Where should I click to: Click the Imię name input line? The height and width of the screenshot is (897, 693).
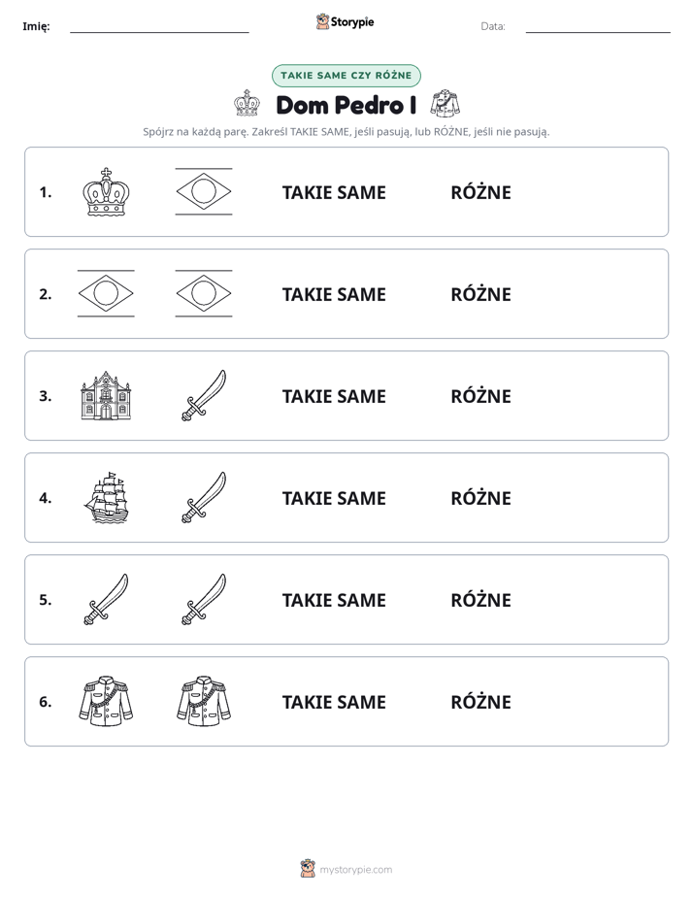coord(159,27)
